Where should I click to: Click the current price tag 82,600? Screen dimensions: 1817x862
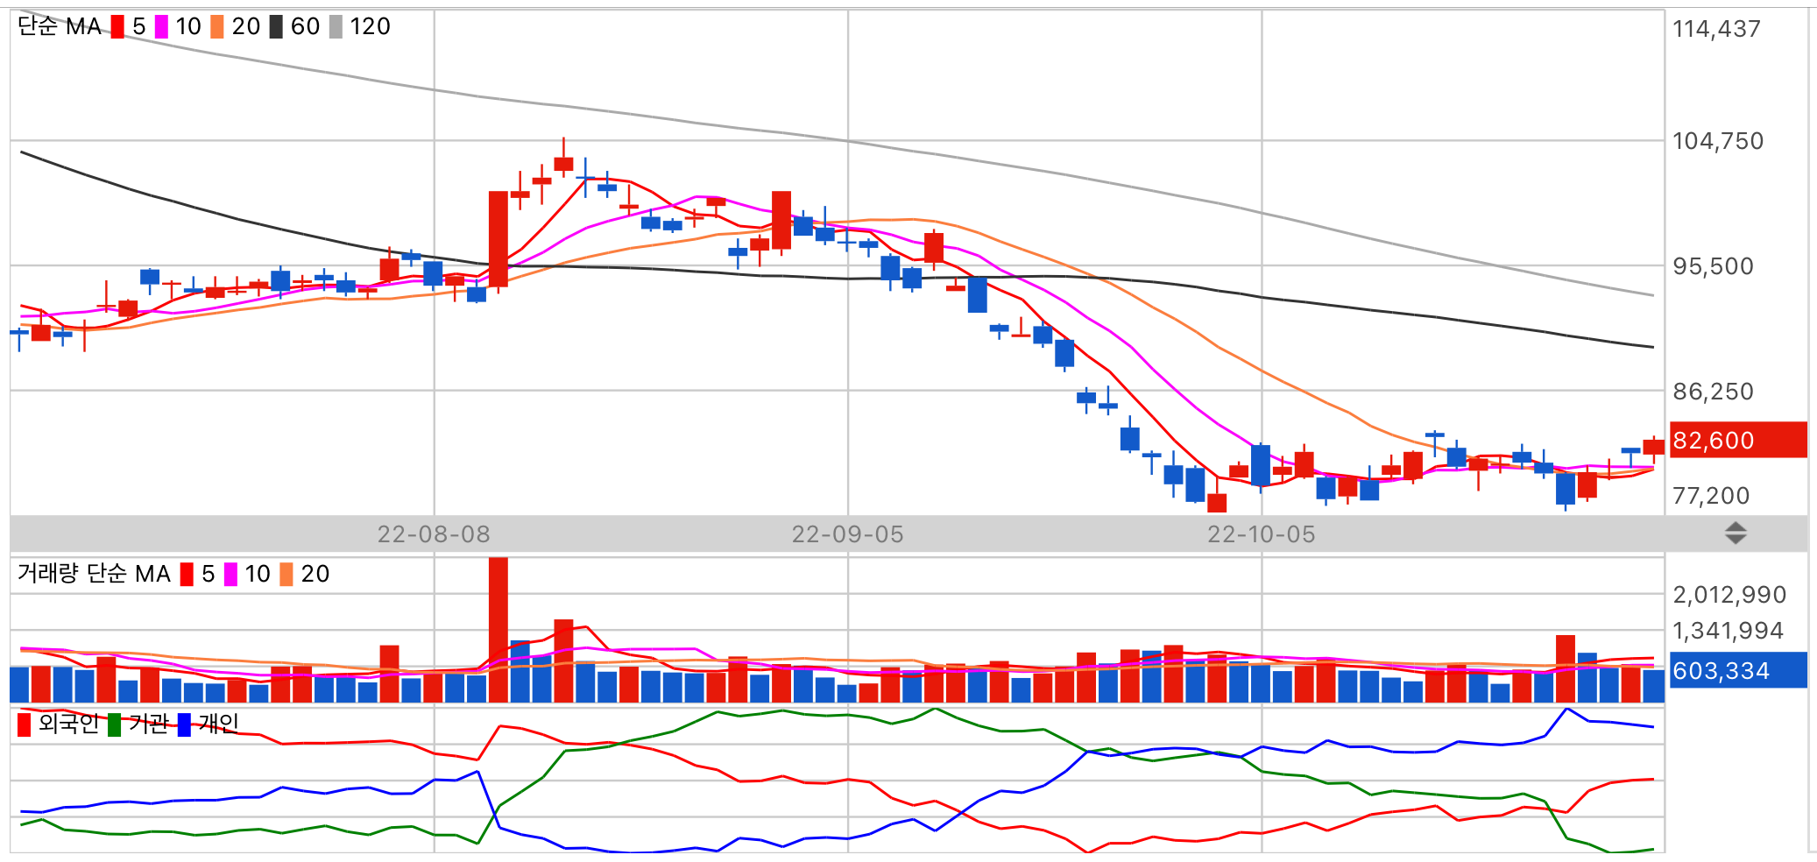point(1738,440)
